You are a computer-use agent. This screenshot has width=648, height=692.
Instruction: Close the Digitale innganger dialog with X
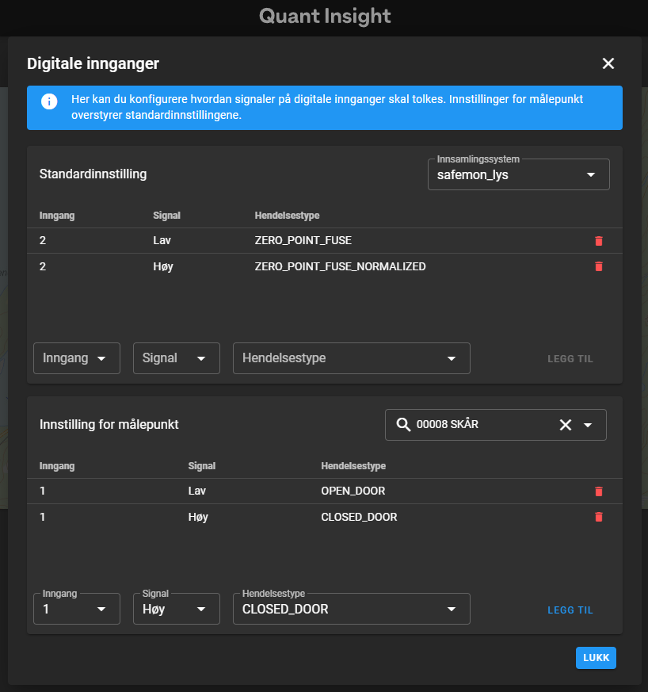608,63
